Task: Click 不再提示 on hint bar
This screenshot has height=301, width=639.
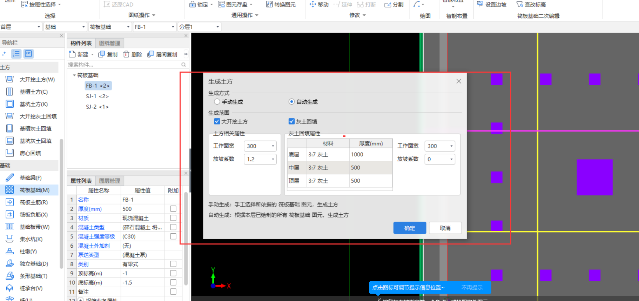Action: tap(472, 287)
